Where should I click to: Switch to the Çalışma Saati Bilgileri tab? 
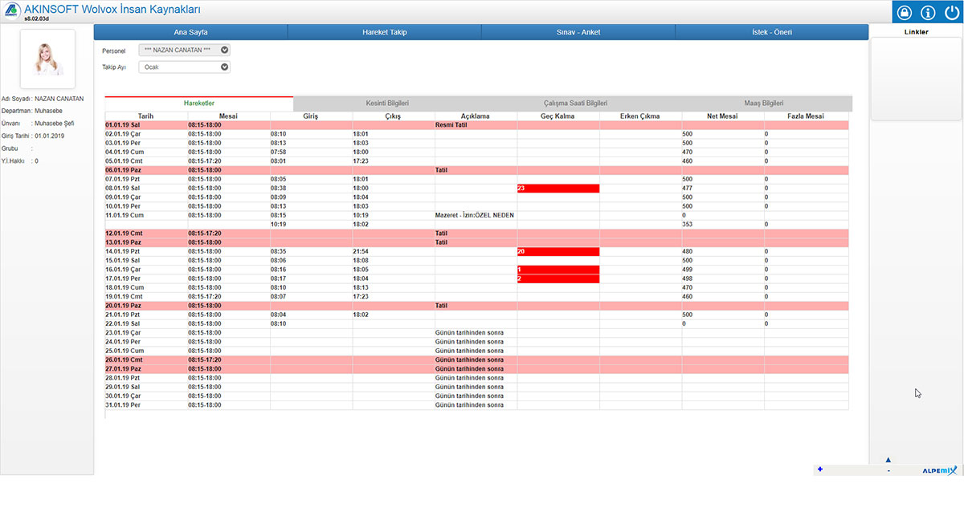coord(575,104)
